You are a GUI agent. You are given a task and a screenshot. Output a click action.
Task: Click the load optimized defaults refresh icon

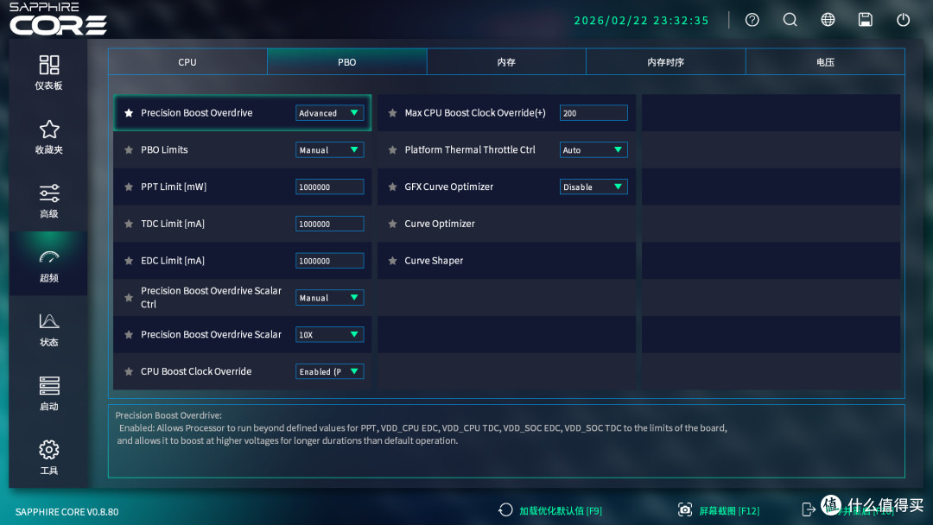tap(505, 509)
